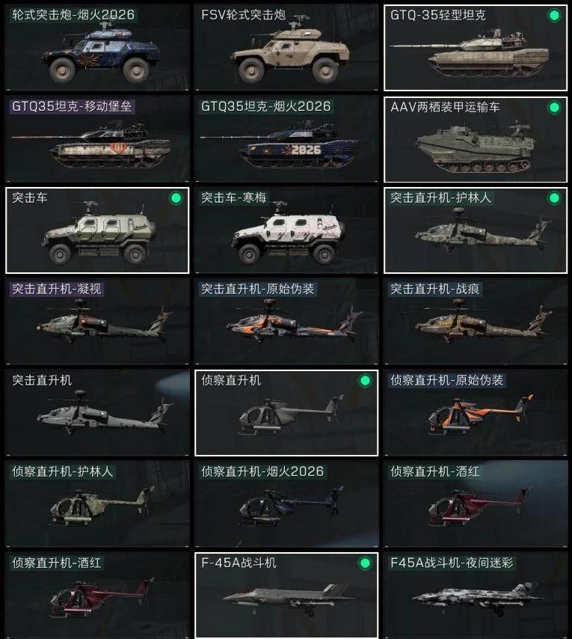Pick the GTQ35坦克-烟火2026 tank skin
Image resolution: width=572 pixels, height=639 pixels.
[286, 139]
